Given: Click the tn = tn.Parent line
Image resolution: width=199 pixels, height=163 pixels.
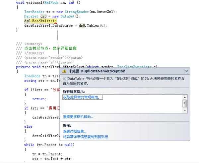Looking at the screenshot, I should click(47, 154).
